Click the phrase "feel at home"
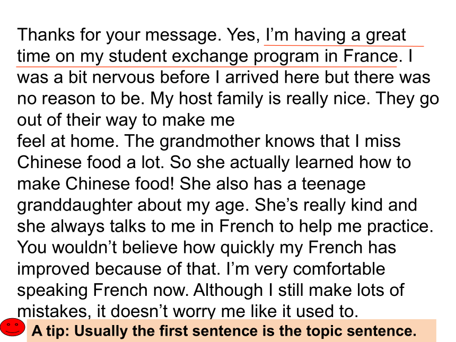456x342 pixels. [x=66, y=141]
